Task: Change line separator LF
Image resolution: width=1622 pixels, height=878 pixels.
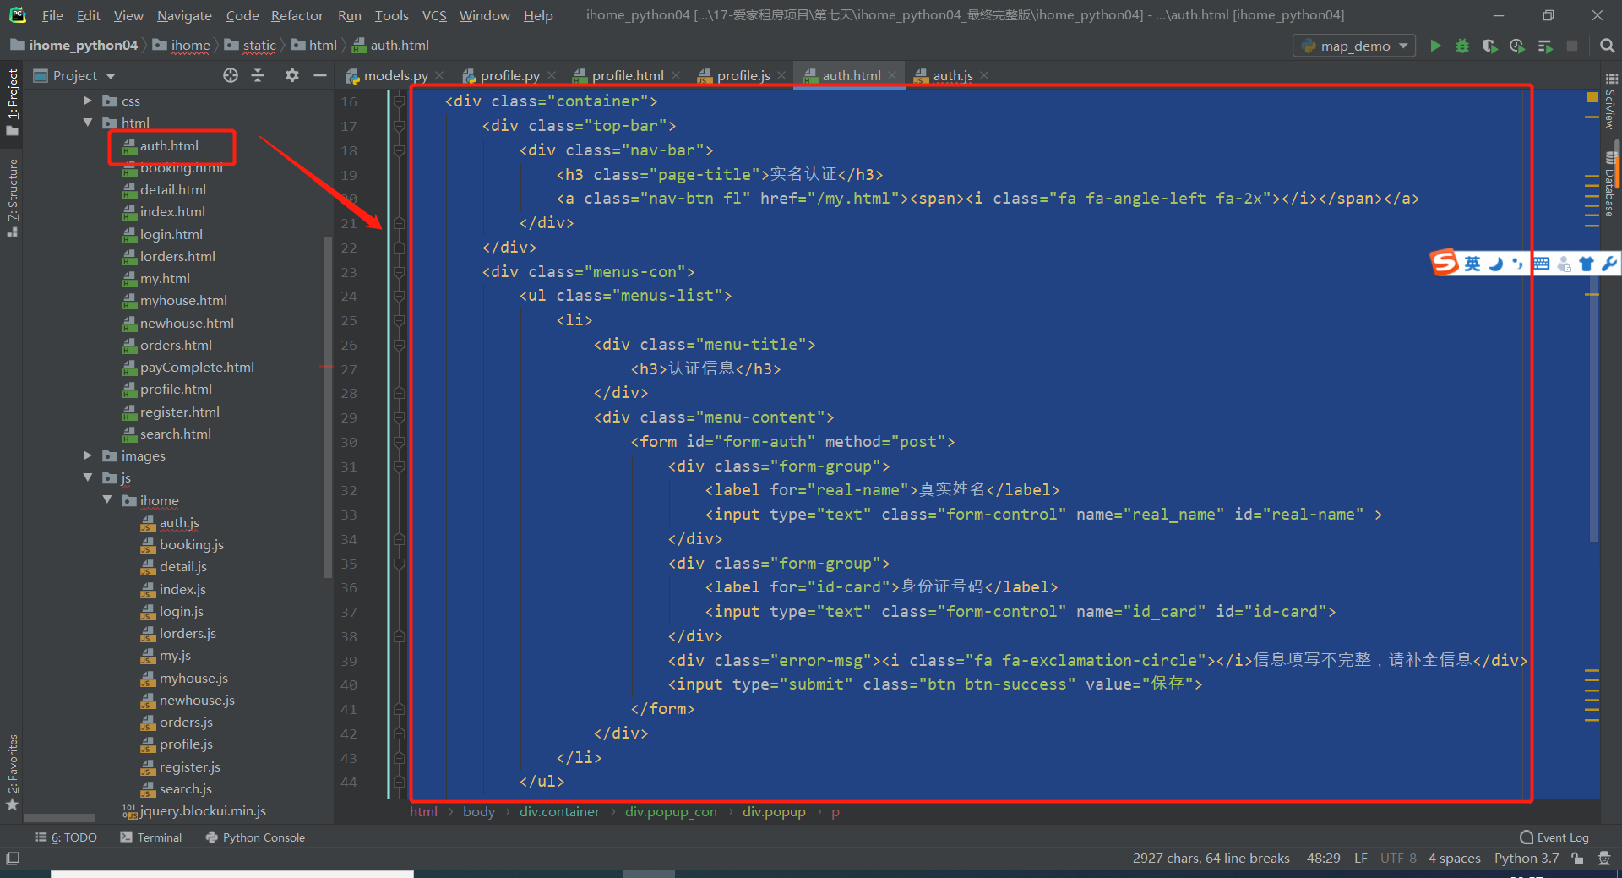Action: [x=1361, y=859]
